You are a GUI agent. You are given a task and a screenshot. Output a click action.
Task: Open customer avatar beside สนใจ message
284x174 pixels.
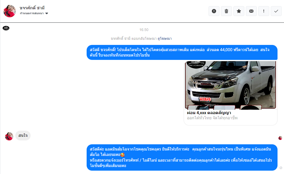click(9, 136)
